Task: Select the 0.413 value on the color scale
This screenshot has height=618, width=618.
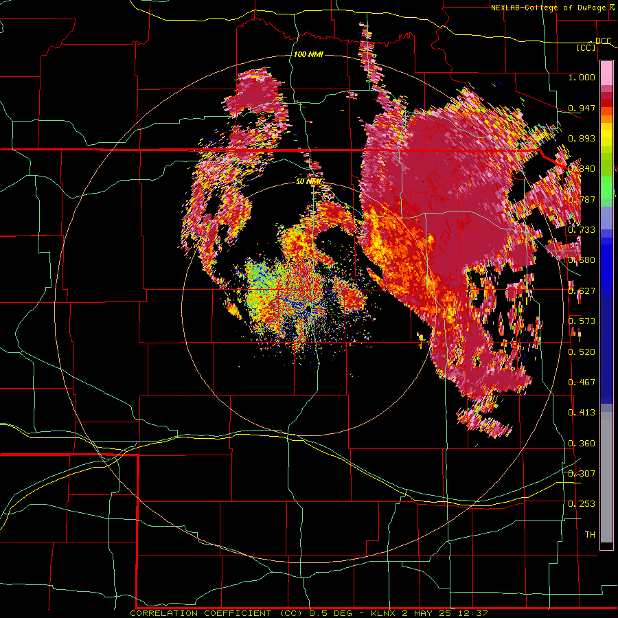Action: point(582,412)
